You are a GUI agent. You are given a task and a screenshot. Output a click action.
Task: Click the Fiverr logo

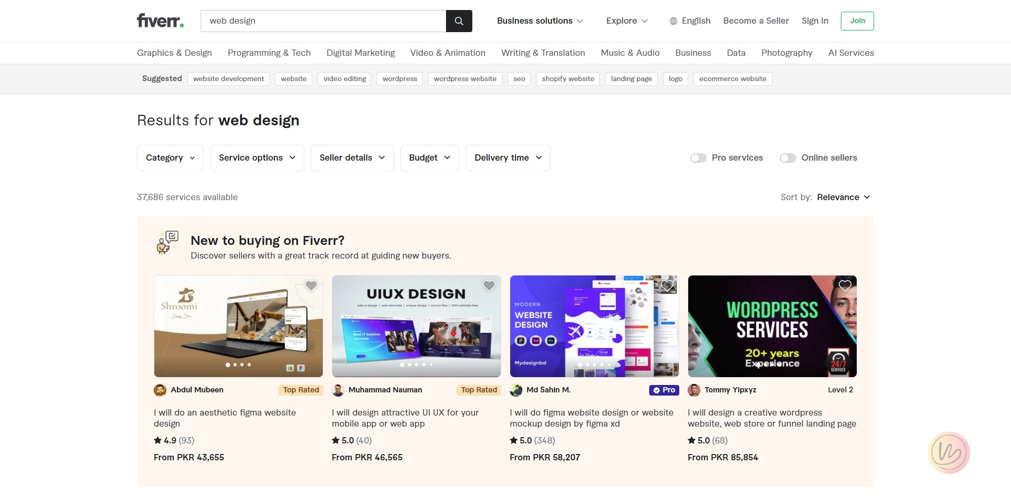pyautogui.click(x=160, y=21)
